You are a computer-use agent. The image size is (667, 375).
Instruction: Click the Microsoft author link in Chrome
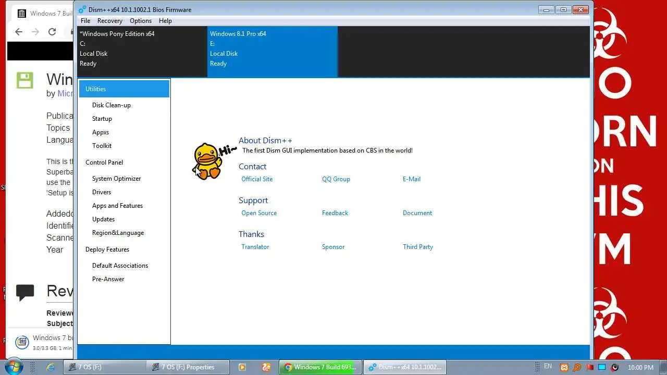[65, 94]
